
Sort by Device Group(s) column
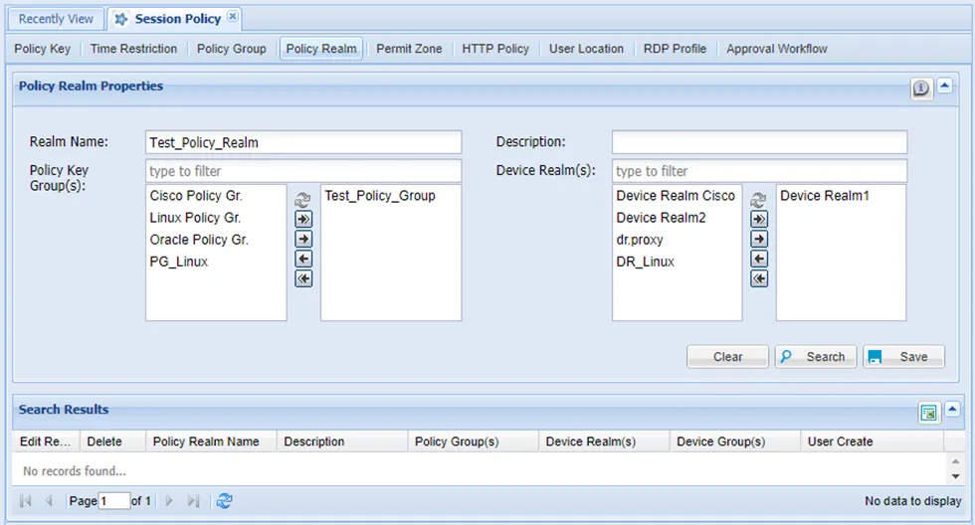[x=734, y=441]
